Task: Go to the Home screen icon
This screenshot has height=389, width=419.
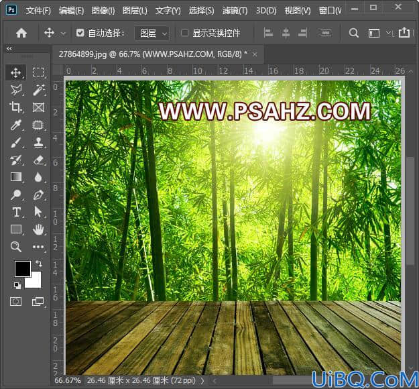Action: click(21, 33)
